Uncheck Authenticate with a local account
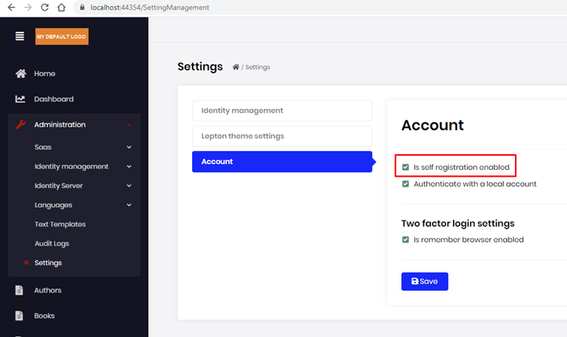Screen dimensions: 567x337 (x=406, y=184)
